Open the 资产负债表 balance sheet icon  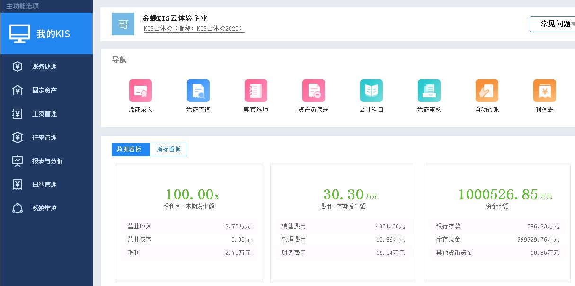point(314,91)
